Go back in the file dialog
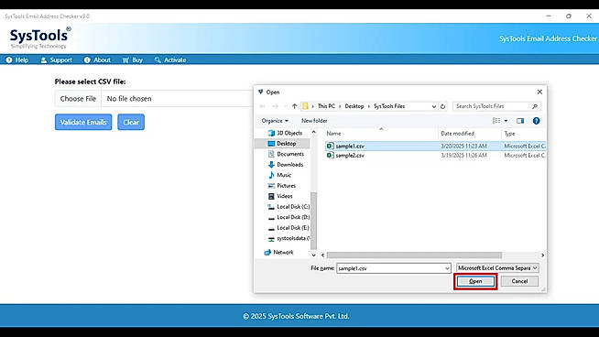599x337 pixels. (x=263, y=106)
